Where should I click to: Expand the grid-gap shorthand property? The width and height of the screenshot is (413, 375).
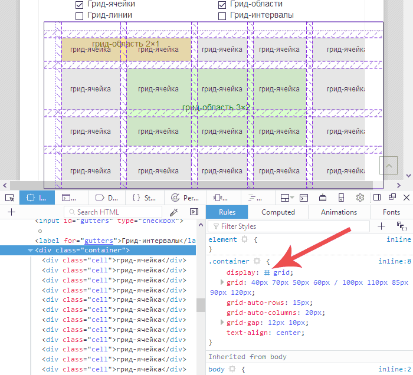(222, 323)
